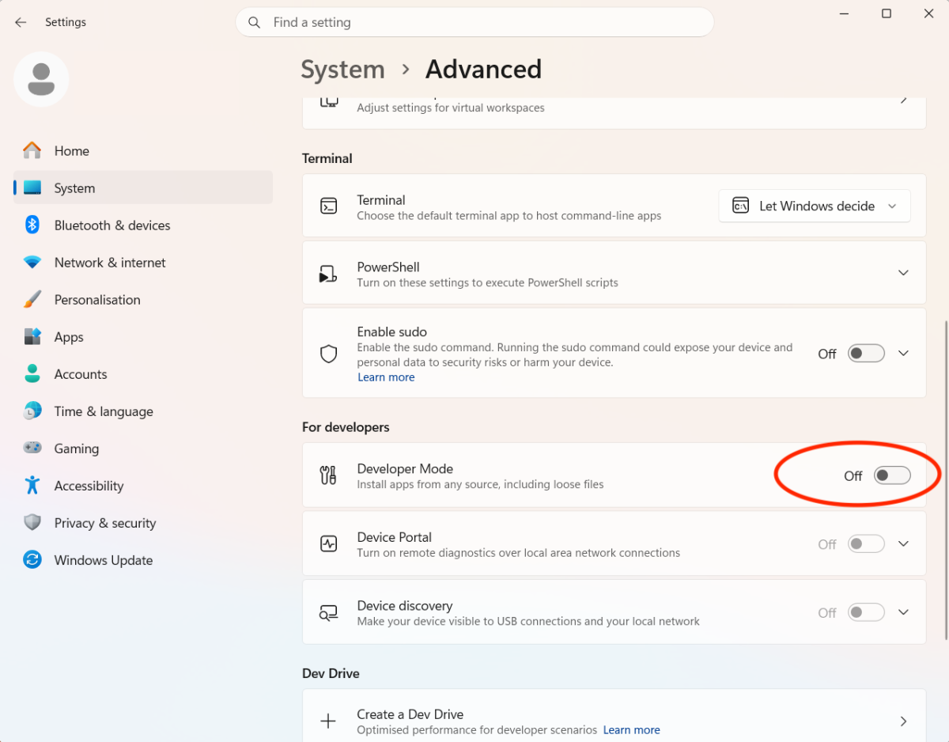Click the Gaming controller icon
This screenshot has width=949, height=742.
click(x=32, y=448)
